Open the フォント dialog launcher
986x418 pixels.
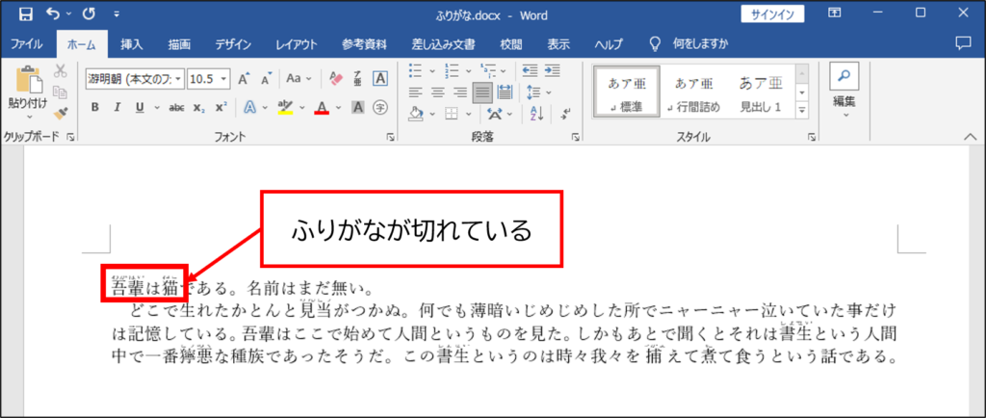point(390,137)
